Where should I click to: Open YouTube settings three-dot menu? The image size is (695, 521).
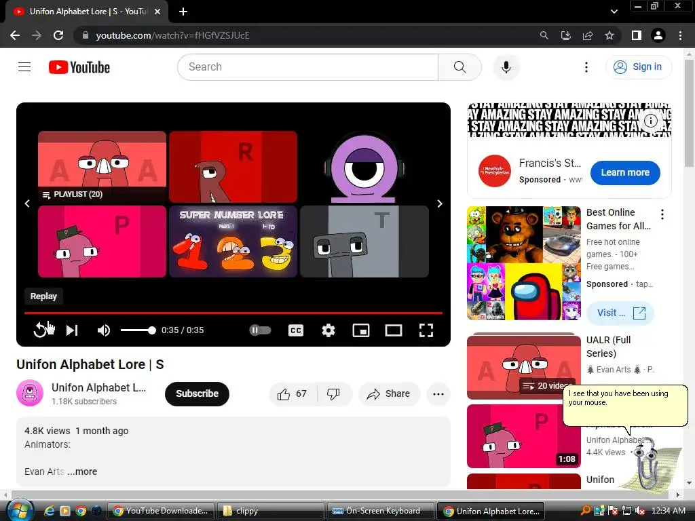586,67
